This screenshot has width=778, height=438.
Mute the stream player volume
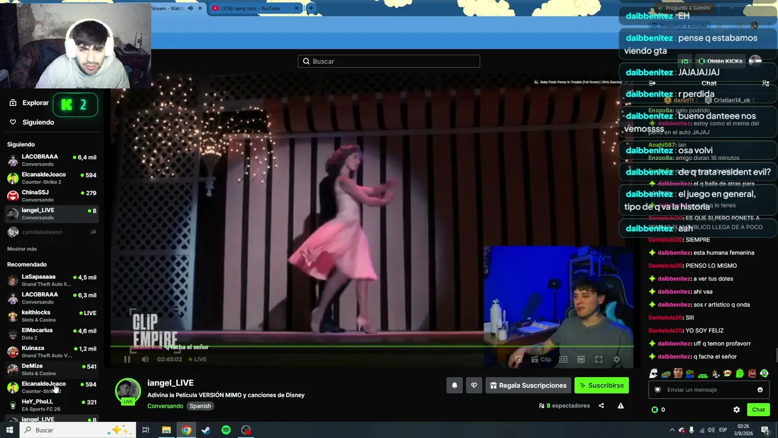coord(145,359)
